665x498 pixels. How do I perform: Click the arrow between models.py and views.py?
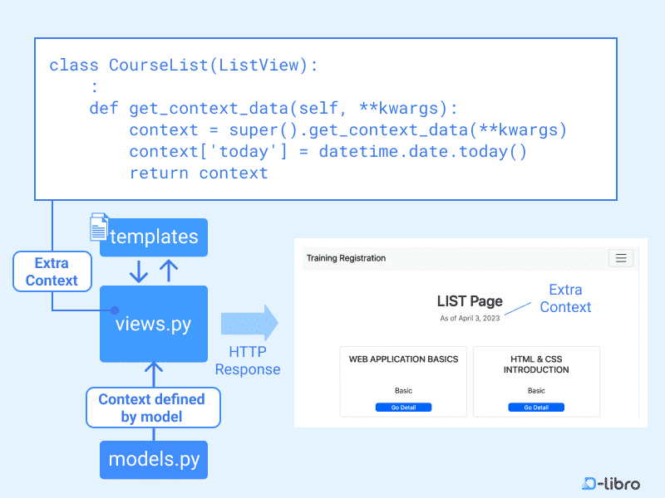(x=153, y=368)
